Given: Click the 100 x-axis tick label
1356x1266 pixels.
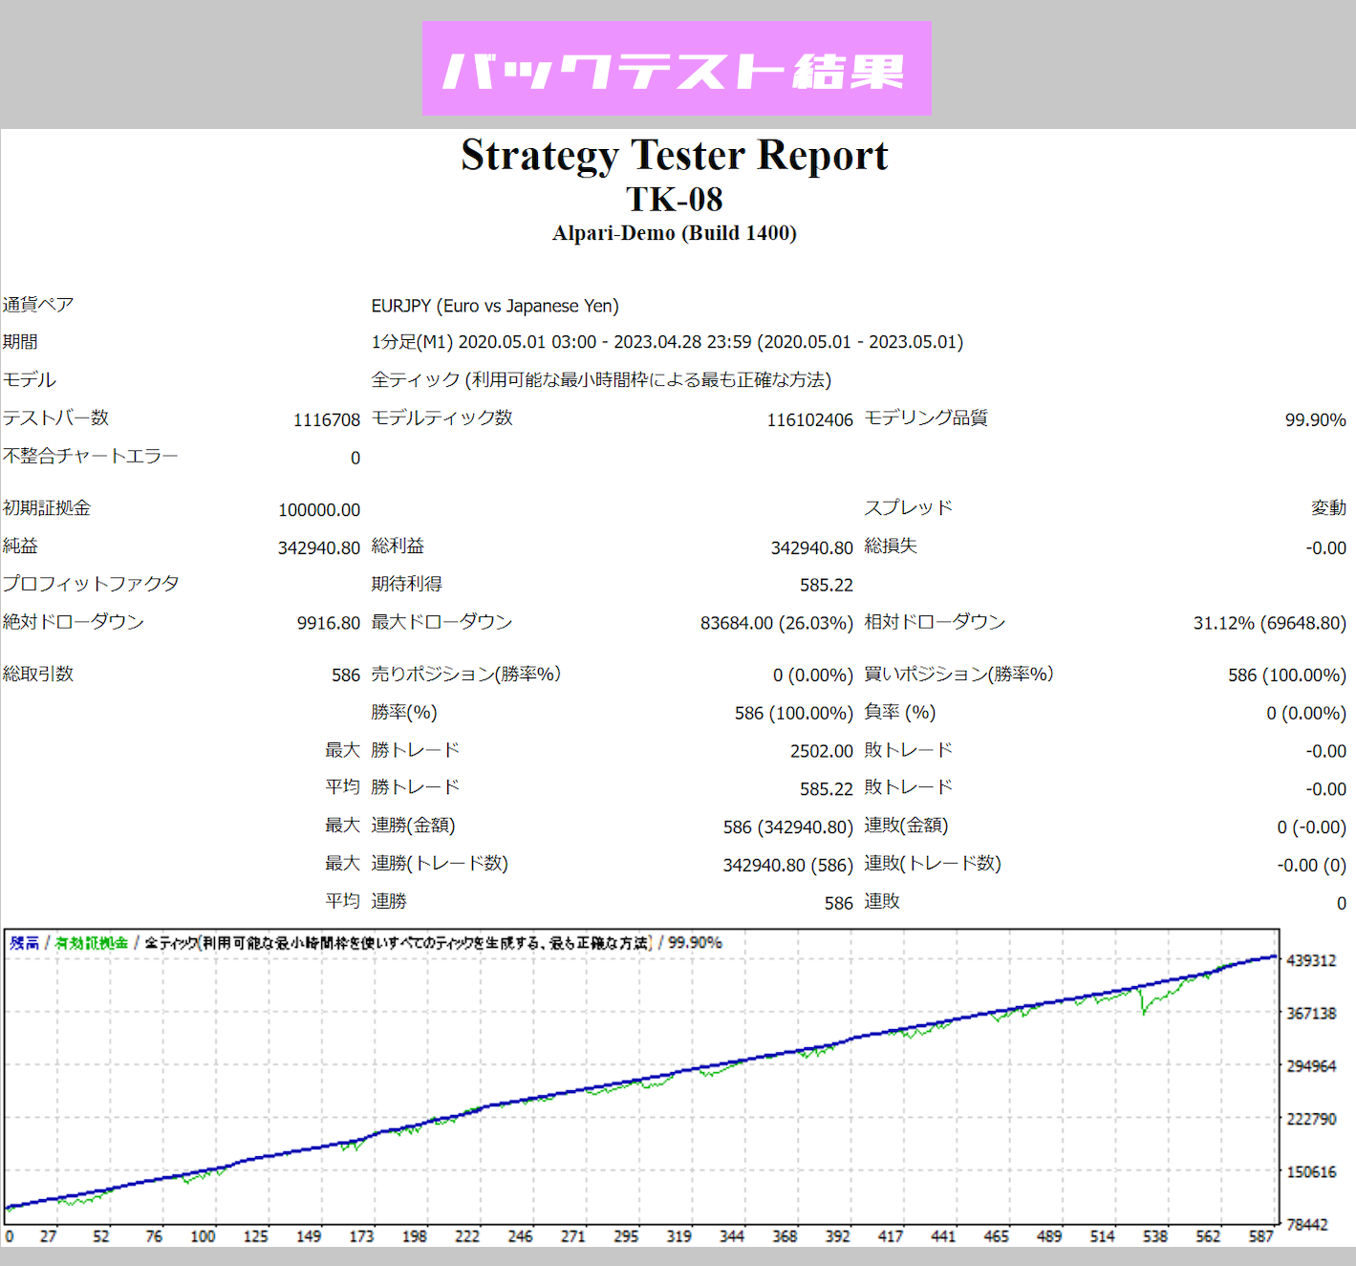Looking at the screenshot, I should 203,1236.
